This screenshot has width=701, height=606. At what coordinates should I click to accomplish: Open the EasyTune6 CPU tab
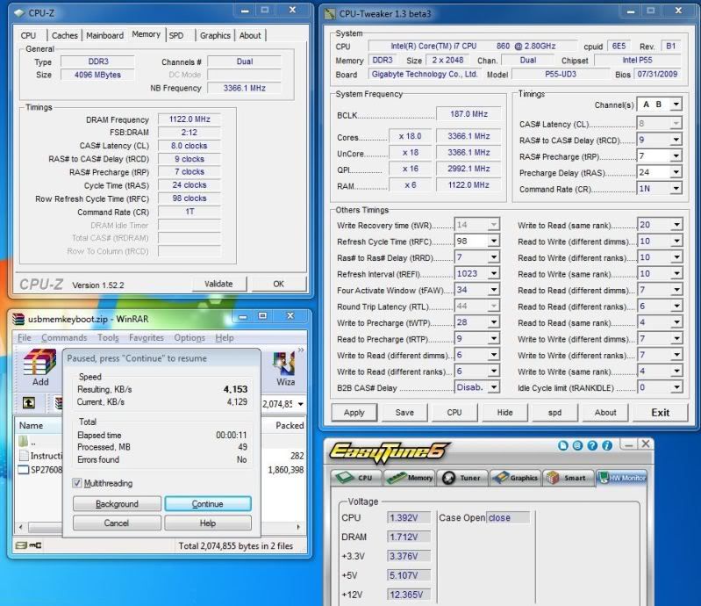[x=356, y=478]
